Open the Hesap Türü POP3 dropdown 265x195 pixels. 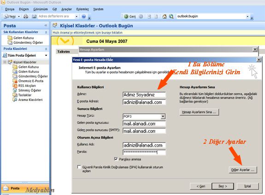click(x=163, y=117)
